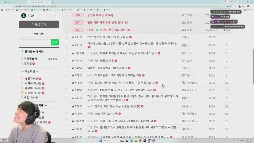Open 전체글보기 in the sidebar
The height and width of the screenshot is (143, 254).
(x=30, y=59)
